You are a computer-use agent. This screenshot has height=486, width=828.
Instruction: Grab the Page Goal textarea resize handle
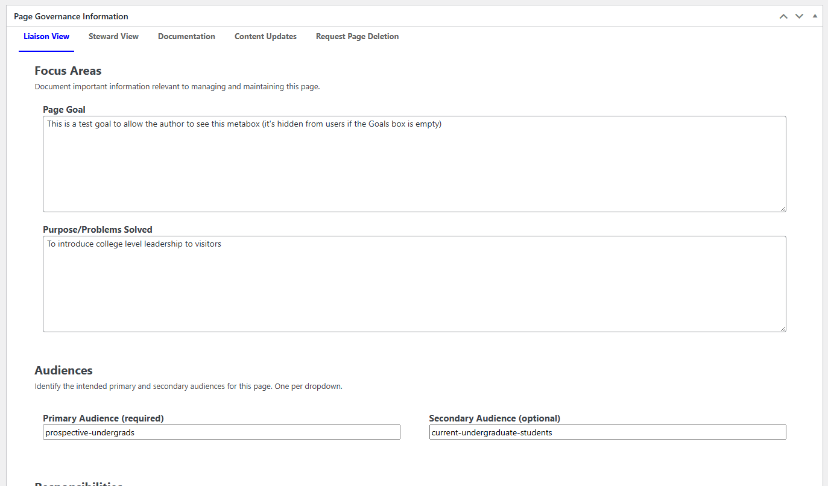click(x=783, y=209)
